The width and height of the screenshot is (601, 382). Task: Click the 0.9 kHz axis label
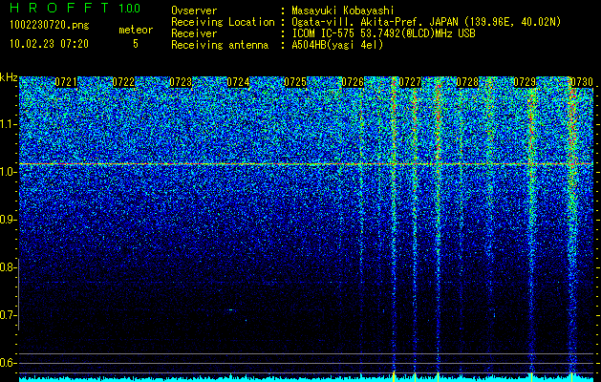point(9,220)
